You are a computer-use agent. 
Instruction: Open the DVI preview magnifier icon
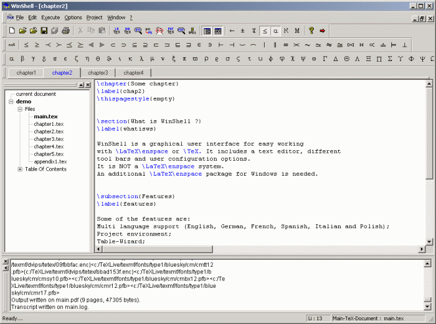click(138, 31)
